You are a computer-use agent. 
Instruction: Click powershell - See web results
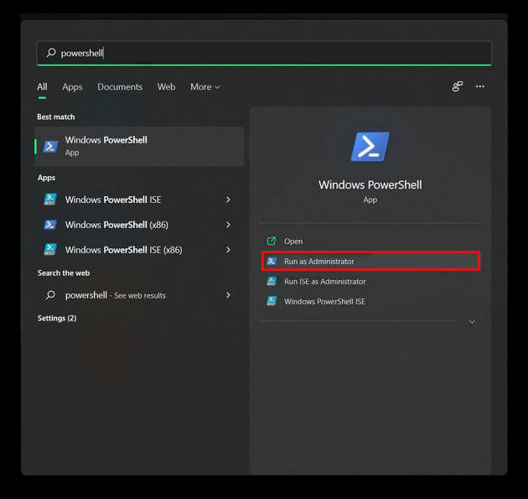[x=115, y=295]
